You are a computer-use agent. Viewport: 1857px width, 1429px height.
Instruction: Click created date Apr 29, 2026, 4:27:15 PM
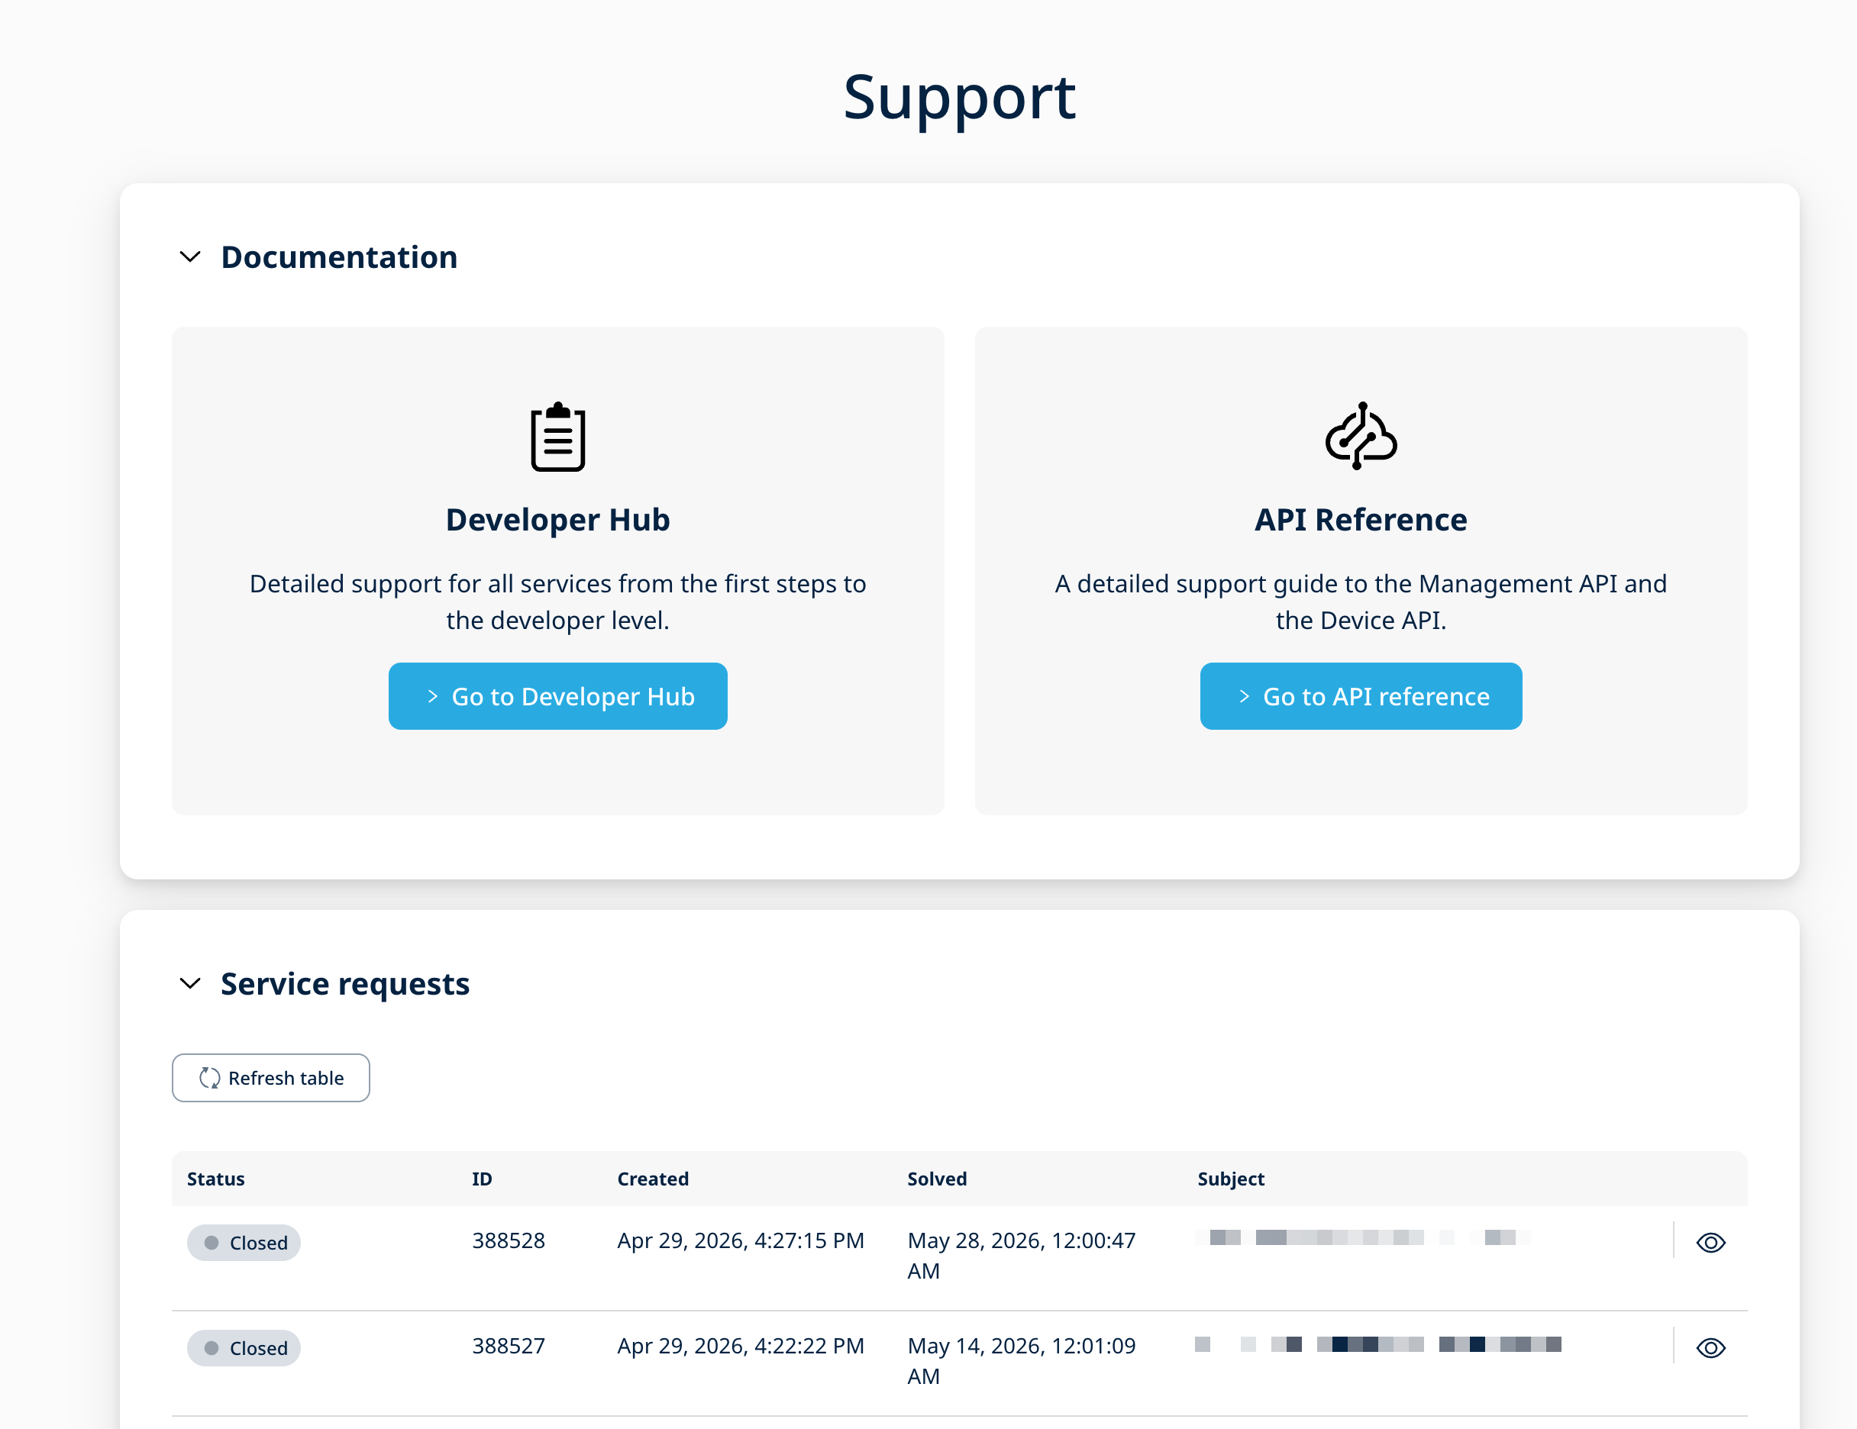click(x=741, y=1240)
